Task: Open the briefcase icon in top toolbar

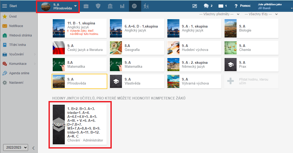Action: click(x=86, y=6)
